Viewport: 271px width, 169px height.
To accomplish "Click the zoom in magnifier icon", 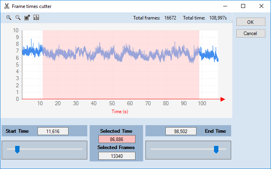I will coord(9,18).
